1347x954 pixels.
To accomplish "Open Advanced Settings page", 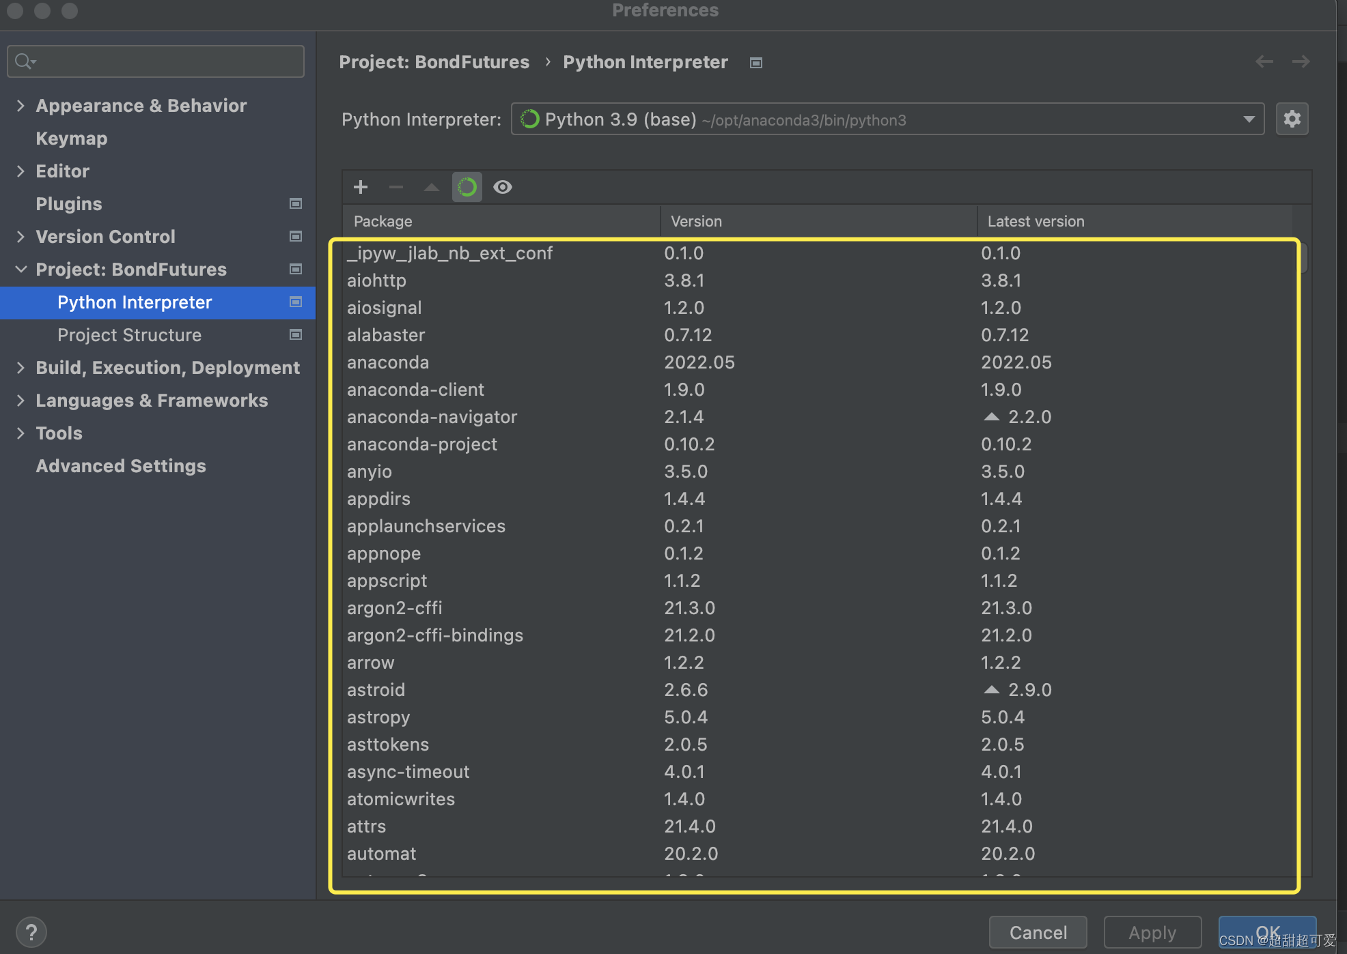I will (121, 466).
